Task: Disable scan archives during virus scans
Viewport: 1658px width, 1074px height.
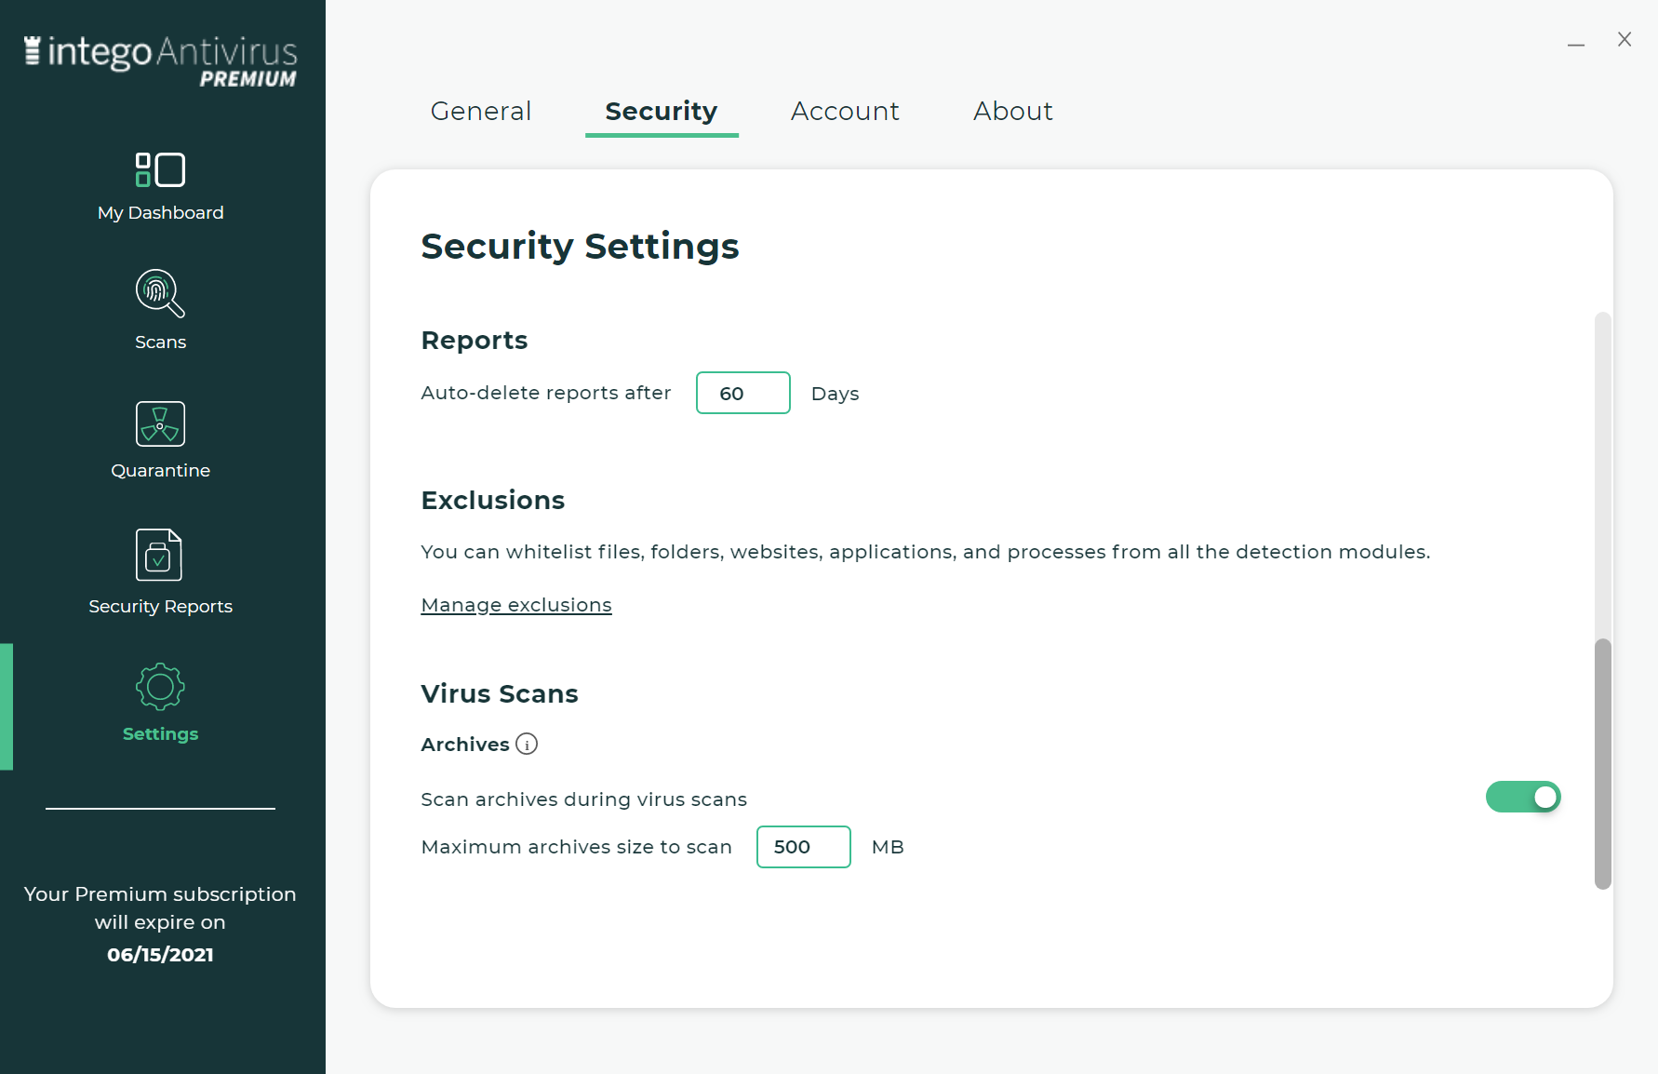Action: click(x=1523, y=797)
